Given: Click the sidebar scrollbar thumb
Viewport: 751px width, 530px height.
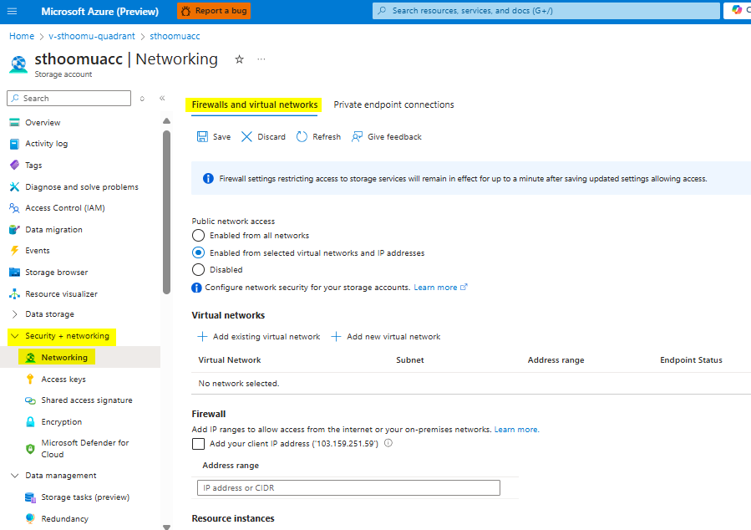Looking at the screenshot, I should (167, 212).
